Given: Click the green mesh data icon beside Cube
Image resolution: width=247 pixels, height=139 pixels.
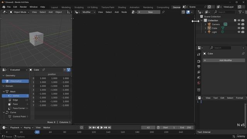Looking at the screenshot, I should coord(223,28).
